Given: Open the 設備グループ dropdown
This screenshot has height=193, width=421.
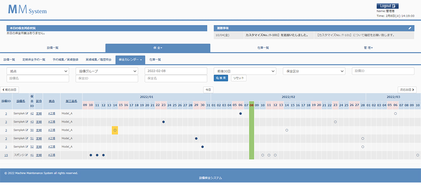Looking at the screenshot, I should tap(107, 71).
